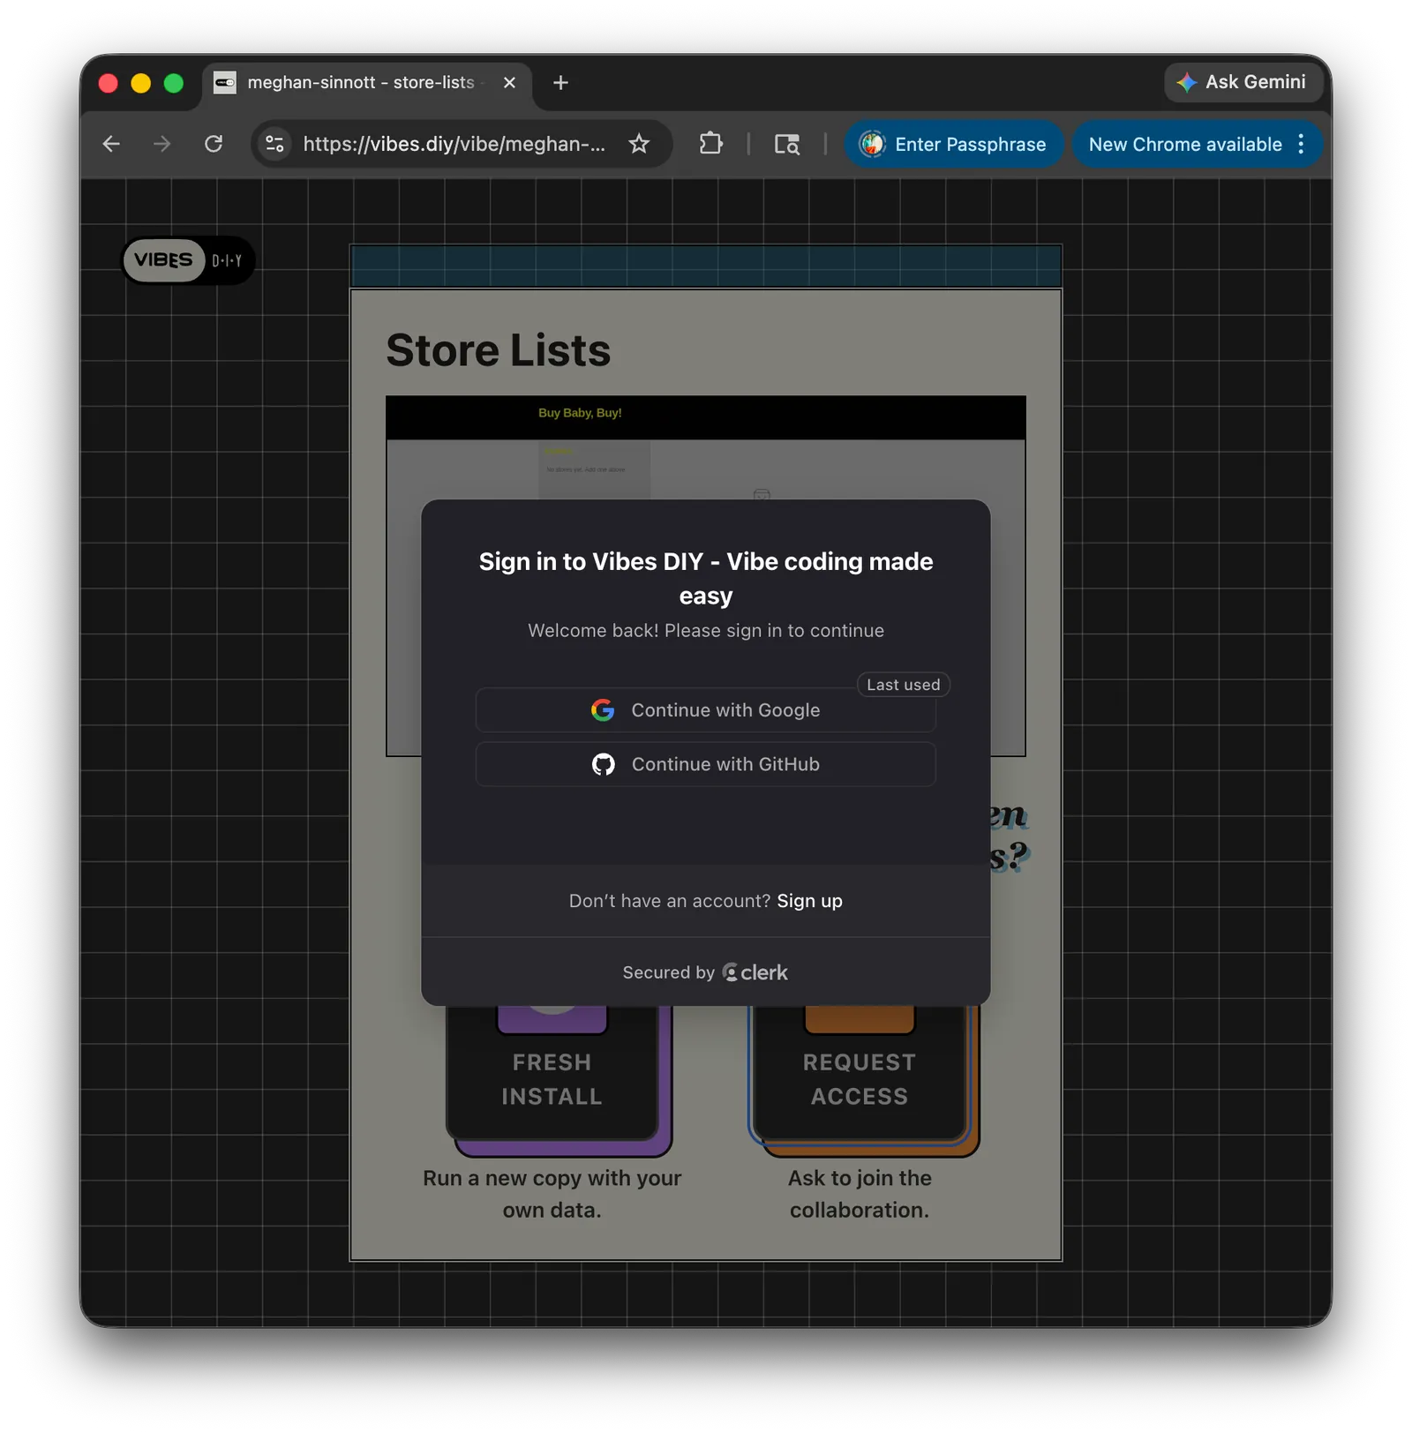The image size is (1412, 1433).
Task: Reload the current page
Action: 214,144
